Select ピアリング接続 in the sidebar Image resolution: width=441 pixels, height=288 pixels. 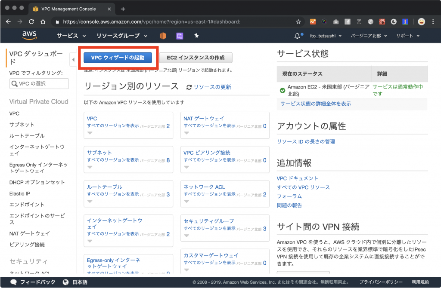tap(27, 245)
